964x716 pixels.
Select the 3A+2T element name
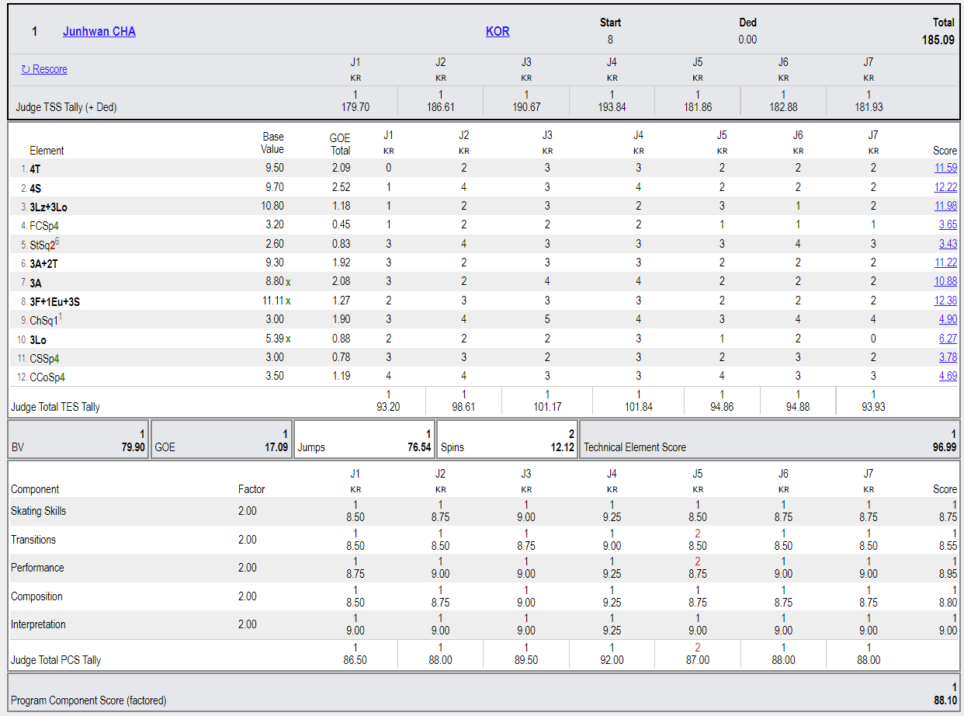point(44,263)
